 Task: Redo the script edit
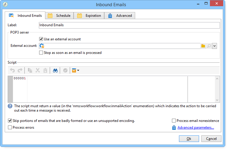20,70
